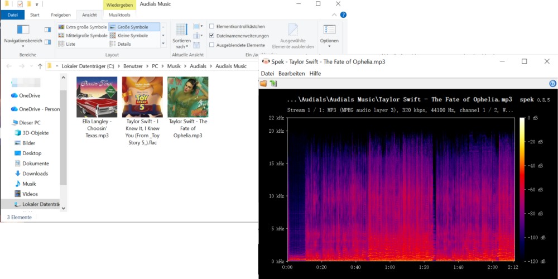Screen dimensions: 558x279
Task: Uncheck Dateinamenerweiterungen checkbox
Action: pyautogui.click(x=211, y=36)
